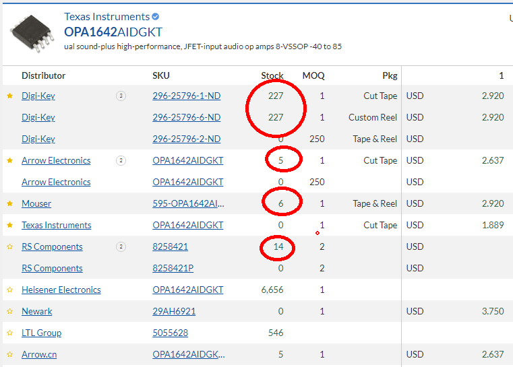513x367 pixels.
Task: Open SKU 296-25796-2-ND
Action: coord(187,139)
